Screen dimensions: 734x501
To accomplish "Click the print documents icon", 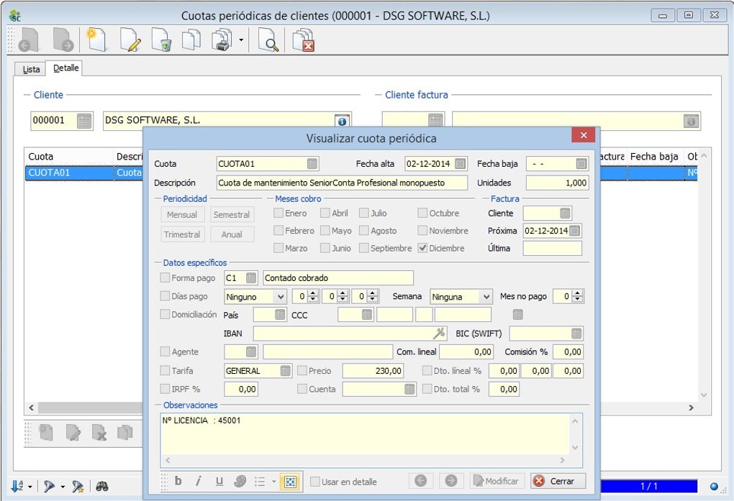I will (221, 41).
